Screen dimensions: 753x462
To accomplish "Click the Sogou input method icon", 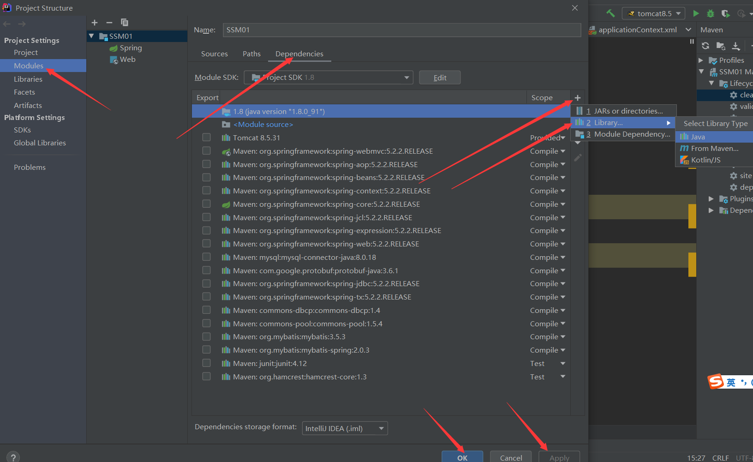I will [x=716, y=382].
